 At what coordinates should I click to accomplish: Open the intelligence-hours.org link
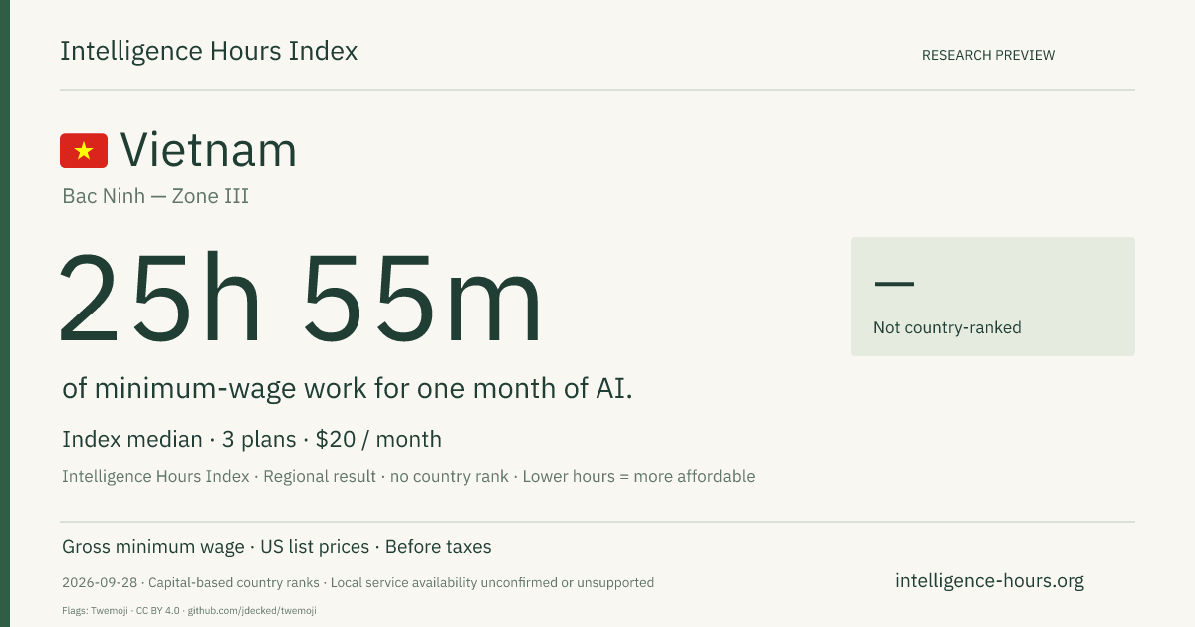[990, 580]
